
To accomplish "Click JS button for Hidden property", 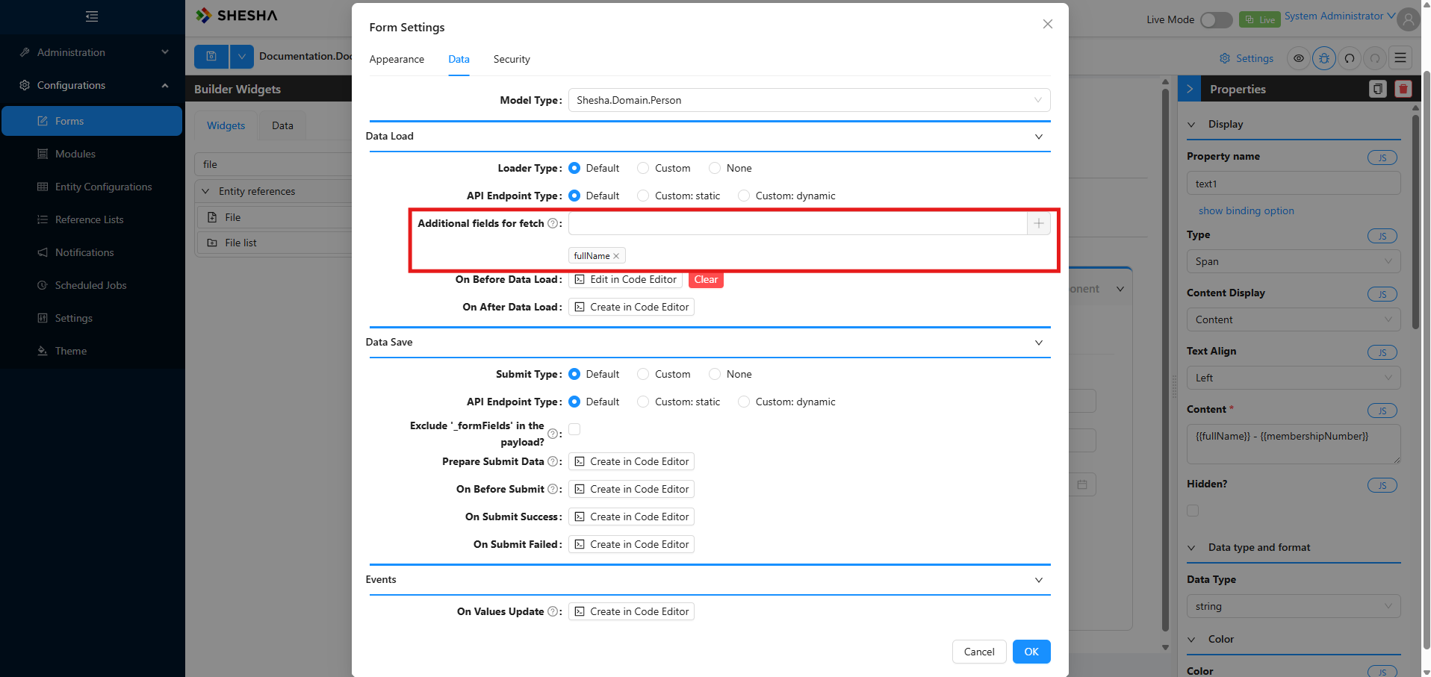I will [x=1382, y=485].
